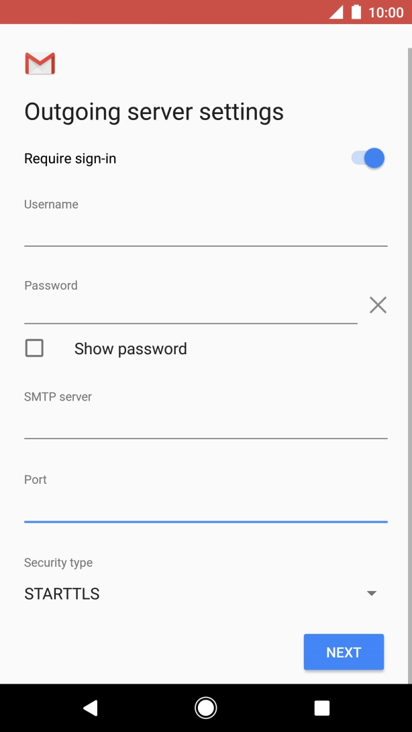This screenshot has height=732, width=412.
Task: Focus the Password input field
Action: click(191, 310)
